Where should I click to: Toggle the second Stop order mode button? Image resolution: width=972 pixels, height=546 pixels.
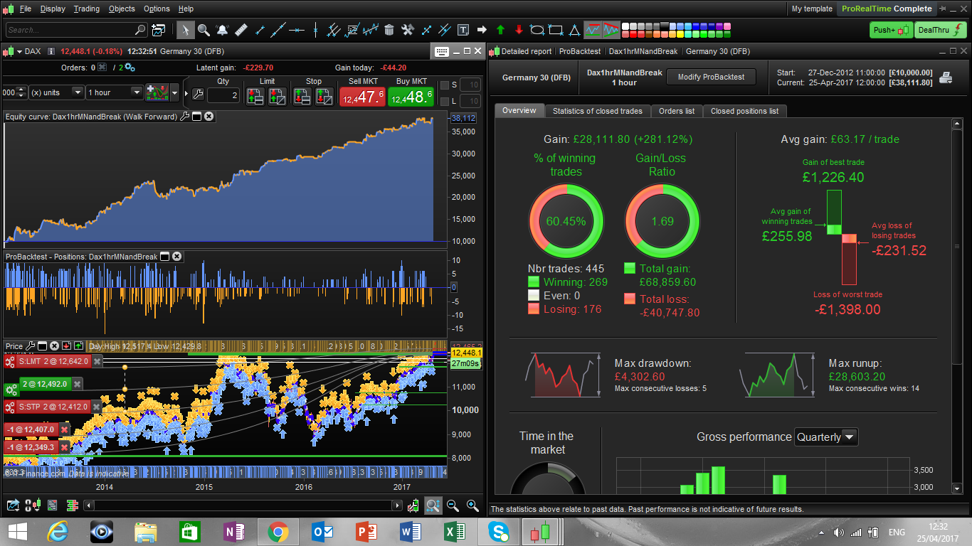[x=324, y=96]
